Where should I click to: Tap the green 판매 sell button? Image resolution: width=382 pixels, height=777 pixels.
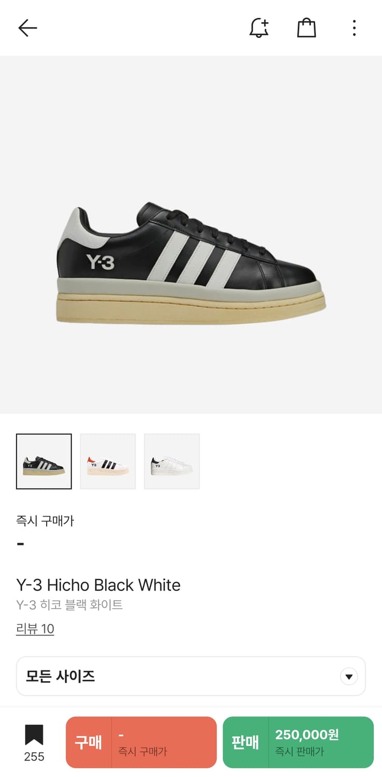[298, 742]
